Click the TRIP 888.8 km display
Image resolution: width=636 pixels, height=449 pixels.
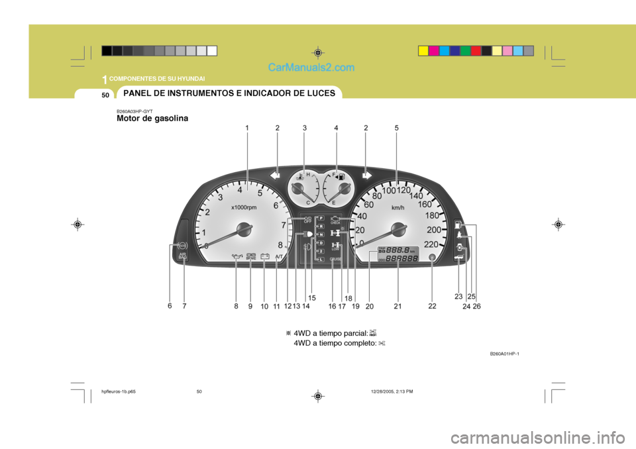397,250
